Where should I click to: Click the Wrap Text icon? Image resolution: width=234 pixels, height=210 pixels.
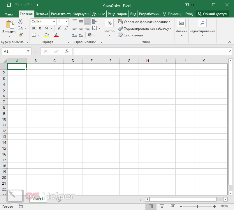(x=94, y=22)
